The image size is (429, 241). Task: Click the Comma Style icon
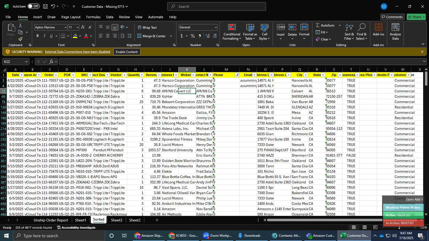[x=200, y=36]
